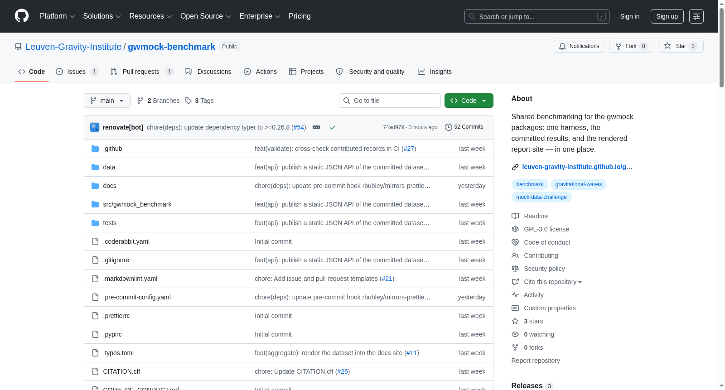Click the scale icon beside GPL-3.0 license
Screen dimensions: 725x390
[x=515, y=229]
